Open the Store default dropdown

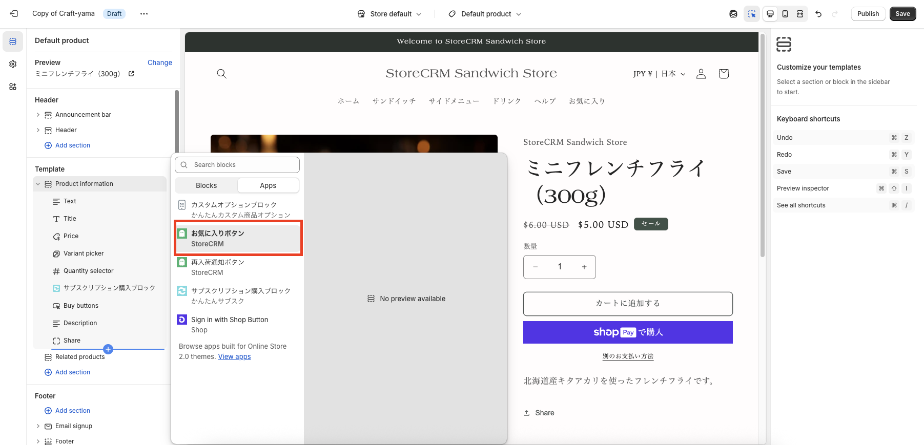point(389,14)
